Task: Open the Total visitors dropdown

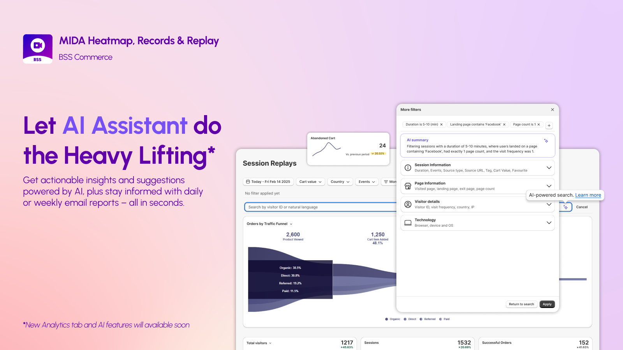Action: [x=259, y=343]
